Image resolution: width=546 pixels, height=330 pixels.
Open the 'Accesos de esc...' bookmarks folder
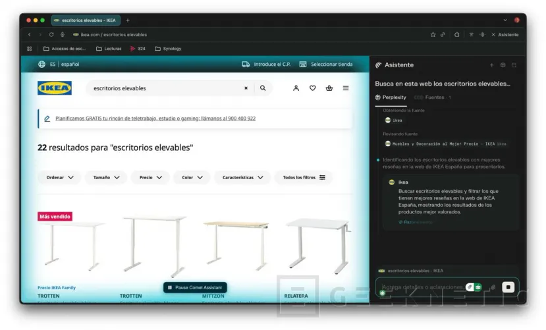pyautogui.click(x=65, y=49)
